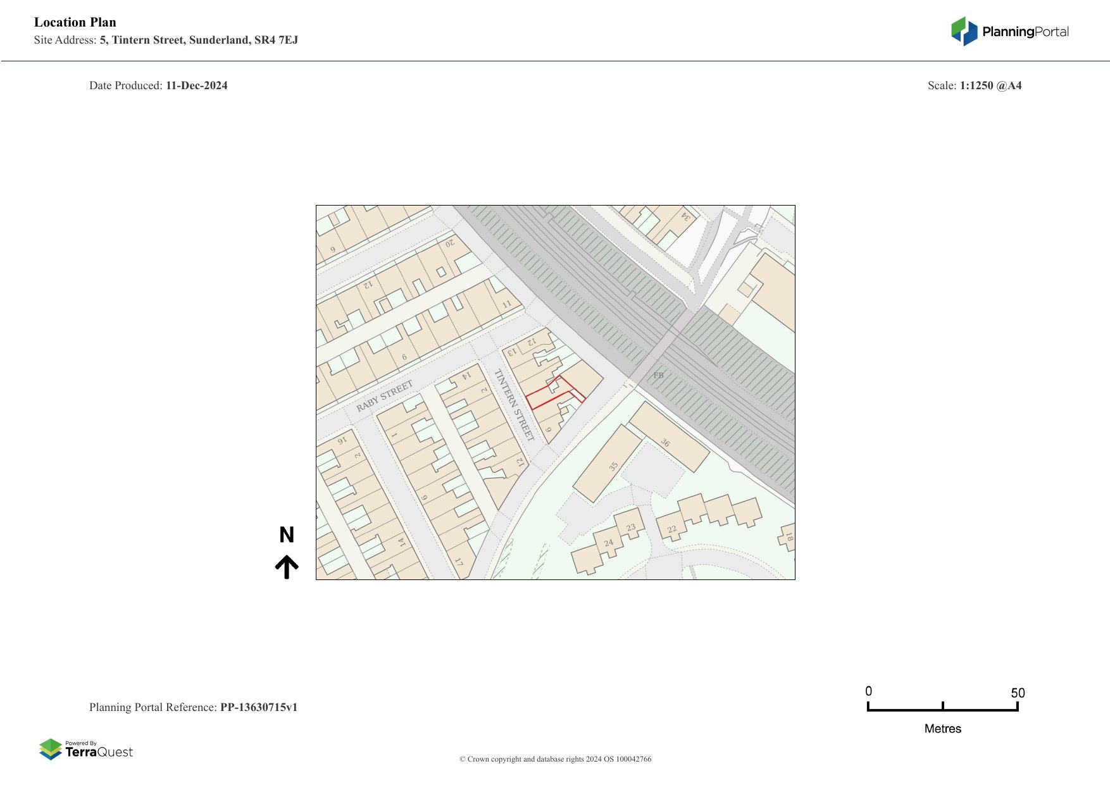
Task: Click the PlanningPortal cube logo icon
Action: pyautogui.click(x=964, y=31)
